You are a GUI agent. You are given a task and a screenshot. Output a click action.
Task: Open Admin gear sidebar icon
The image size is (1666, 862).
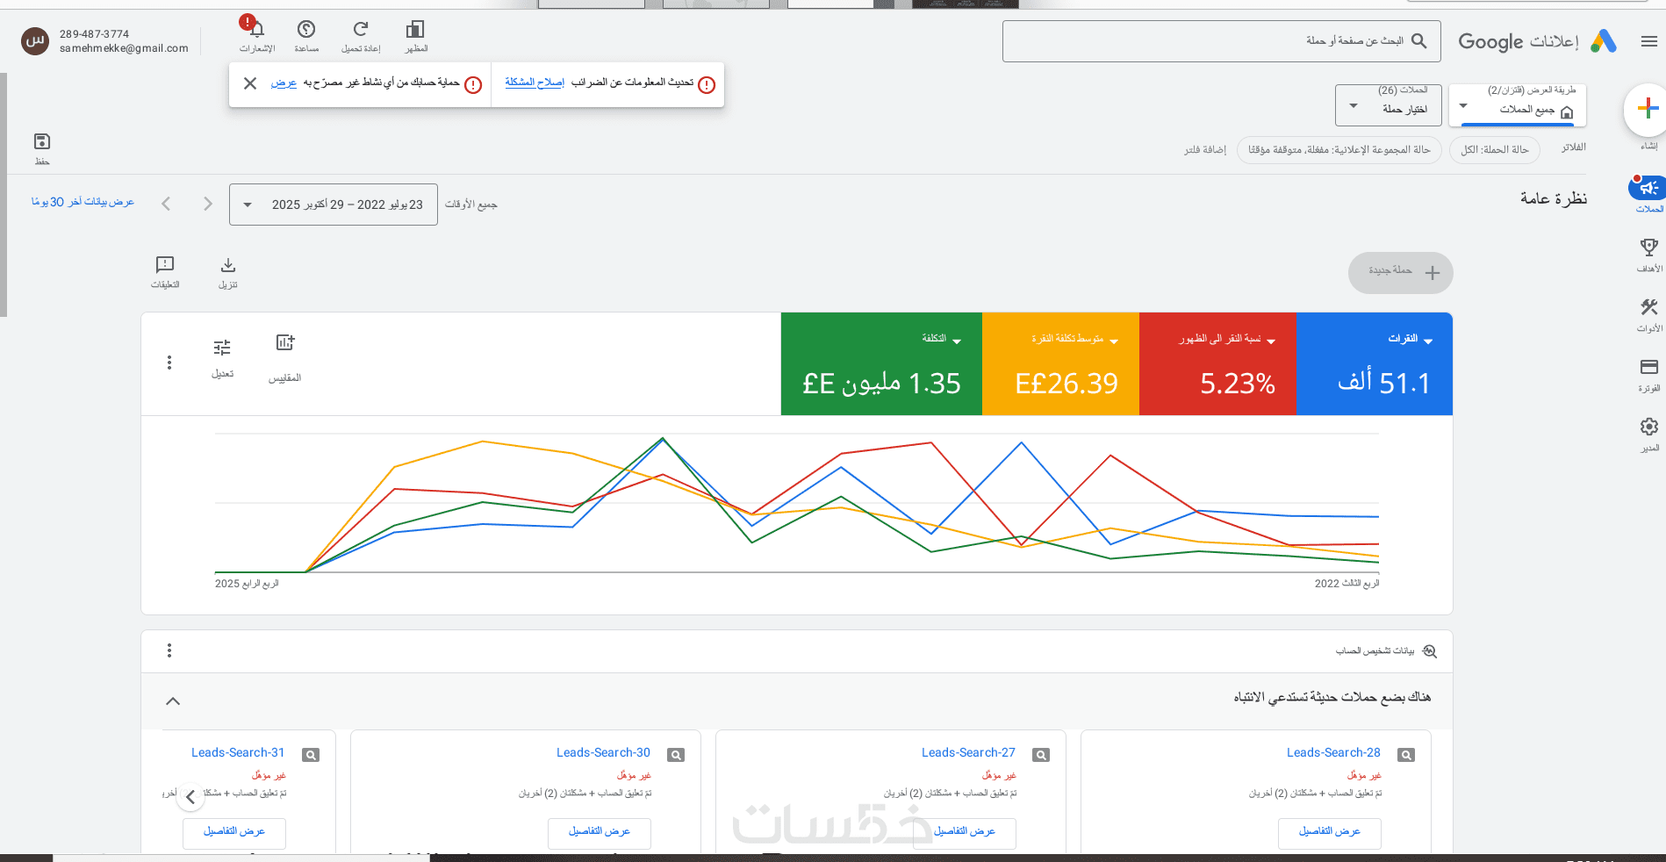1649,427
